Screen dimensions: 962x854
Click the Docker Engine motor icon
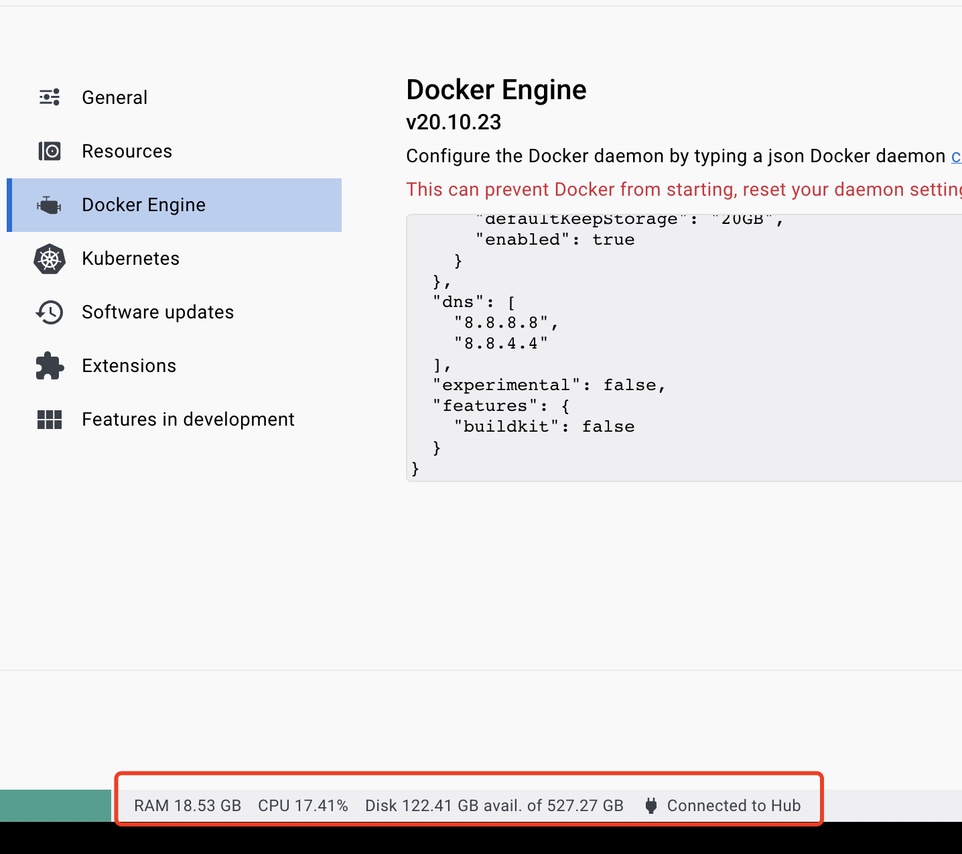coord(49,205)
